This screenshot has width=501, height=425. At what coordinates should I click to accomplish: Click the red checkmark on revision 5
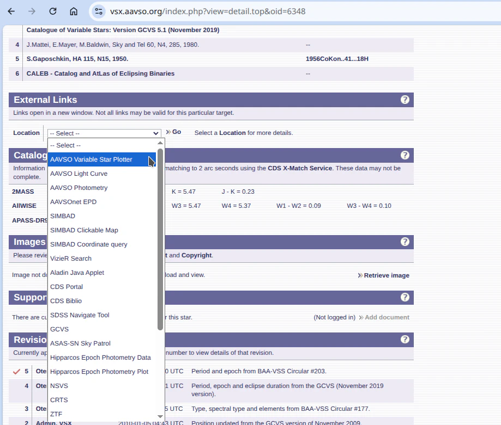click(16, 372)
